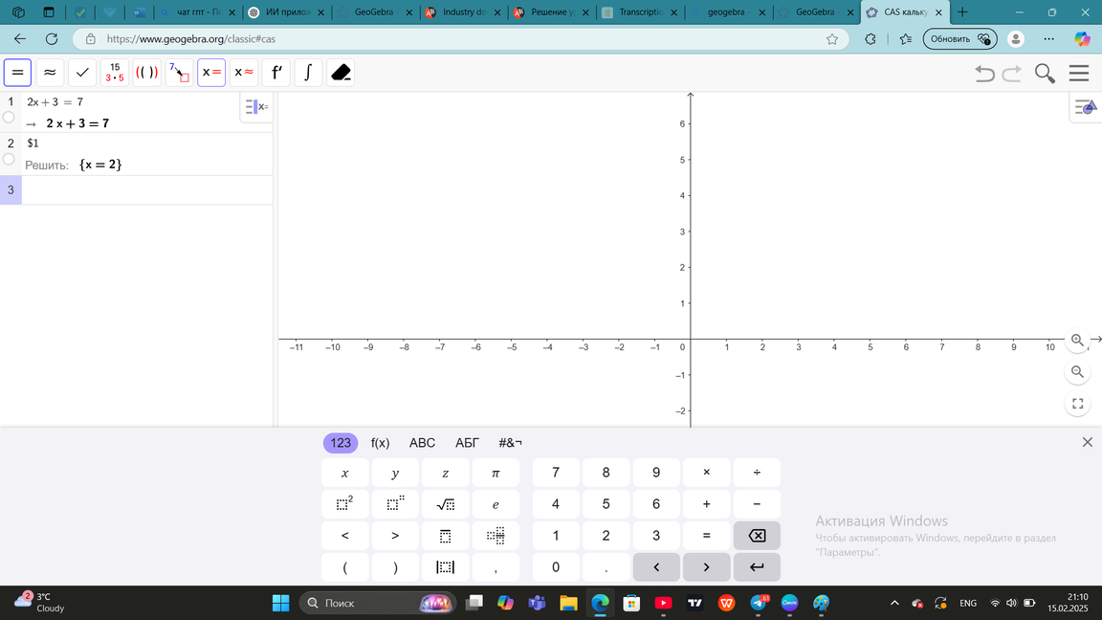Select the Delete eraser tool
This screenshot has height=620, width=1102.
tap(340, 73)
